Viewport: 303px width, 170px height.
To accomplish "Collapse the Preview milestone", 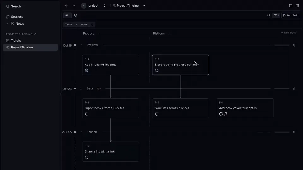I will tap(81, 45).
